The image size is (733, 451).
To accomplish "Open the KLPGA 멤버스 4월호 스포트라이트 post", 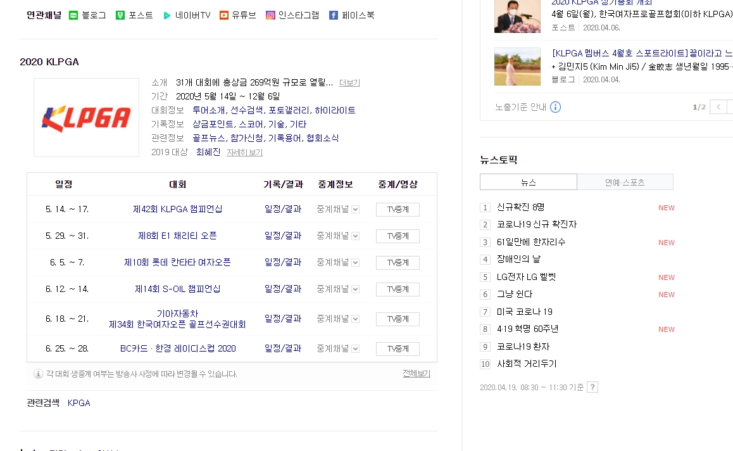I will point(642,54).
